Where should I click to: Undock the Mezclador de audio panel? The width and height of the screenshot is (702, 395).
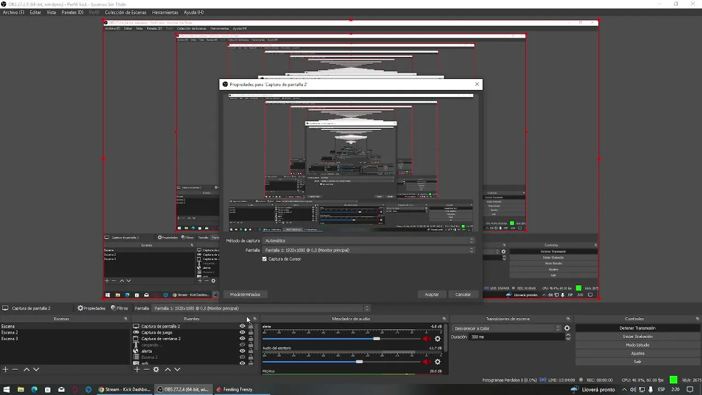click(444, 319)
